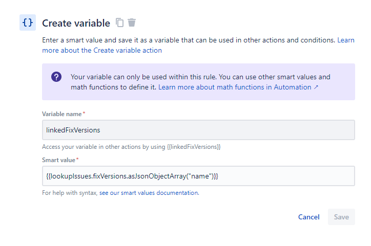Click the curly braces Create variable icon
The width and height of the screenshot is (371, 246).
tap(28, 23)
